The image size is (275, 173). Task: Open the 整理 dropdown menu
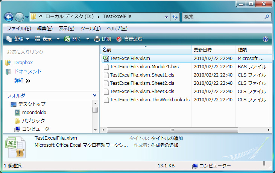pyautogui.click(x=18, y=39)
